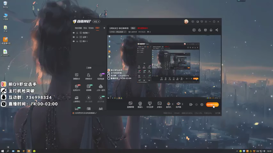Select the orange-underlined active scene tab

[x=97, y=28]
